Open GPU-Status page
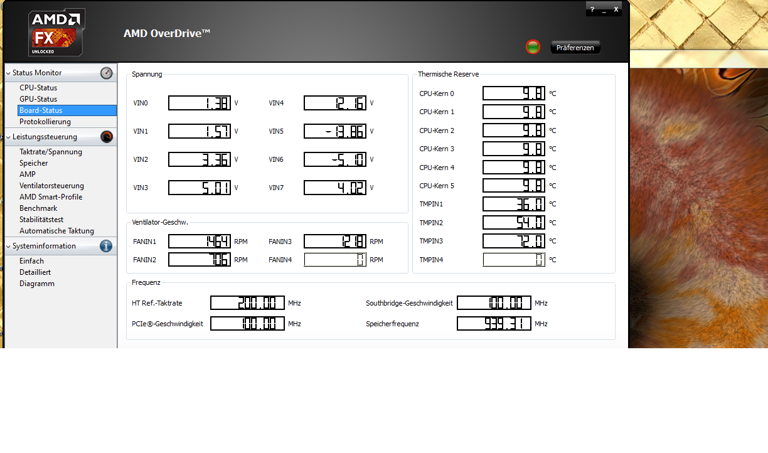This screenshot has height=453, width=768. 38,99
